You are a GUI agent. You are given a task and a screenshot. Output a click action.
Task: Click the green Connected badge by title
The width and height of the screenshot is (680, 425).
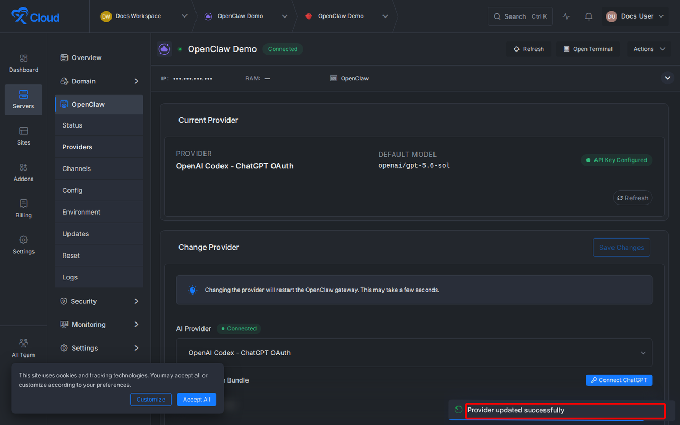[283, 49]
